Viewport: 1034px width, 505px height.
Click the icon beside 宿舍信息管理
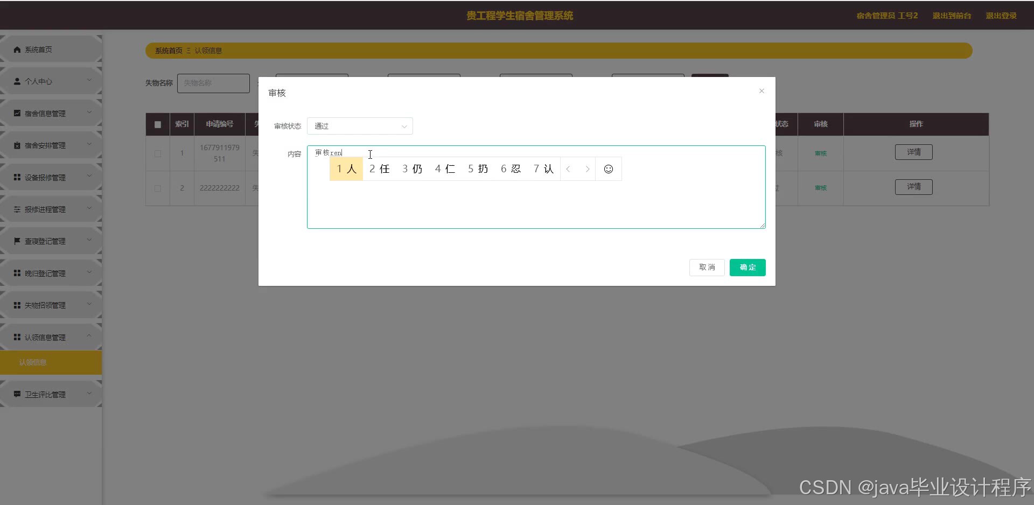coord(17,113)
